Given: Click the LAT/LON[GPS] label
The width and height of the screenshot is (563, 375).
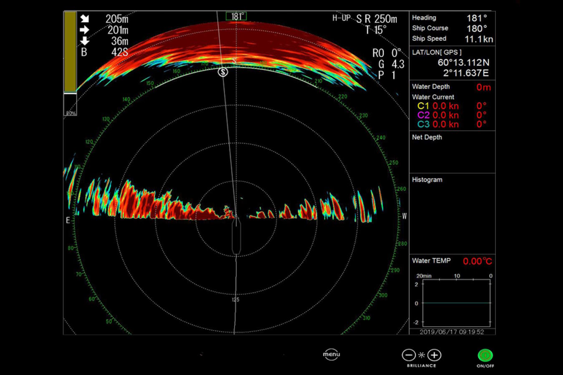Looking at the screenshot, I should 437,53.
